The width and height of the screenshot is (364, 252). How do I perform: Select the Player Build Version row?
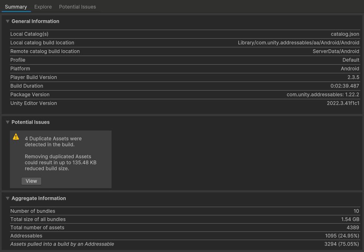185,77
